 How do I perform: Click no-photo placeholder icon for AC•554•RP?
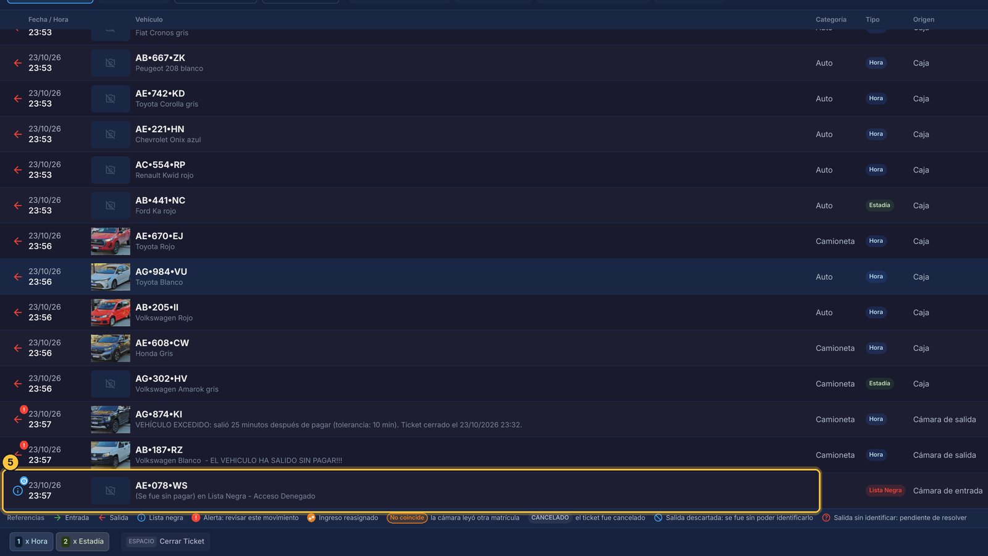tap(111, 170)
